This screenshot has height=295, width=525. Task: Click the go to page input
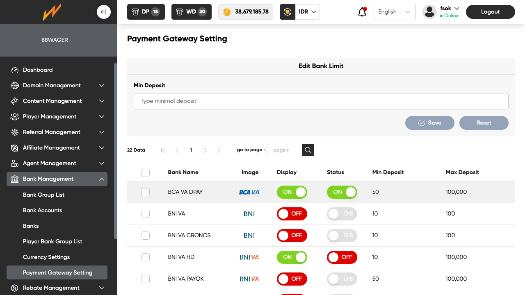point(284,150)
